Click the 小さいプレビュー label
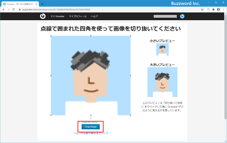 pyautogui.click(x=162, y=41)
